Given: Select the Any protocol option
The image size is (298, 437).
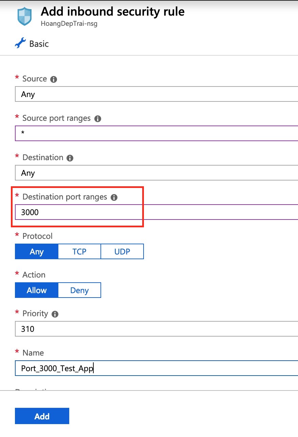Looking at the screenshot, I should [37, 251].
